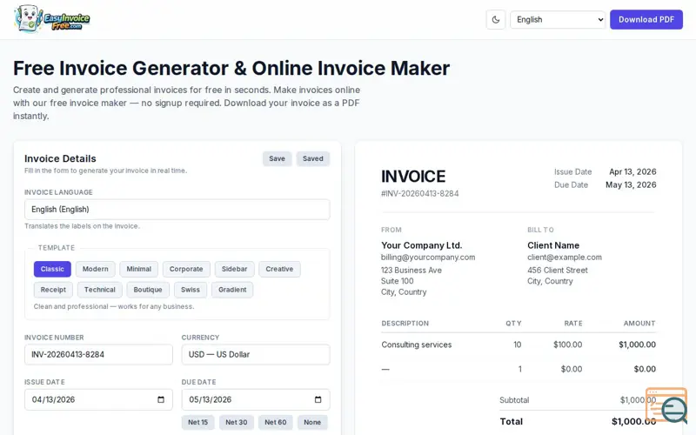Select the Minimal template

(139, 269)
